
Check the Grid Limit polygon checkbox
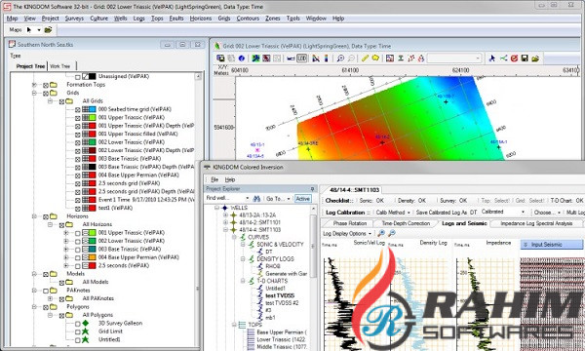[78, 331]
